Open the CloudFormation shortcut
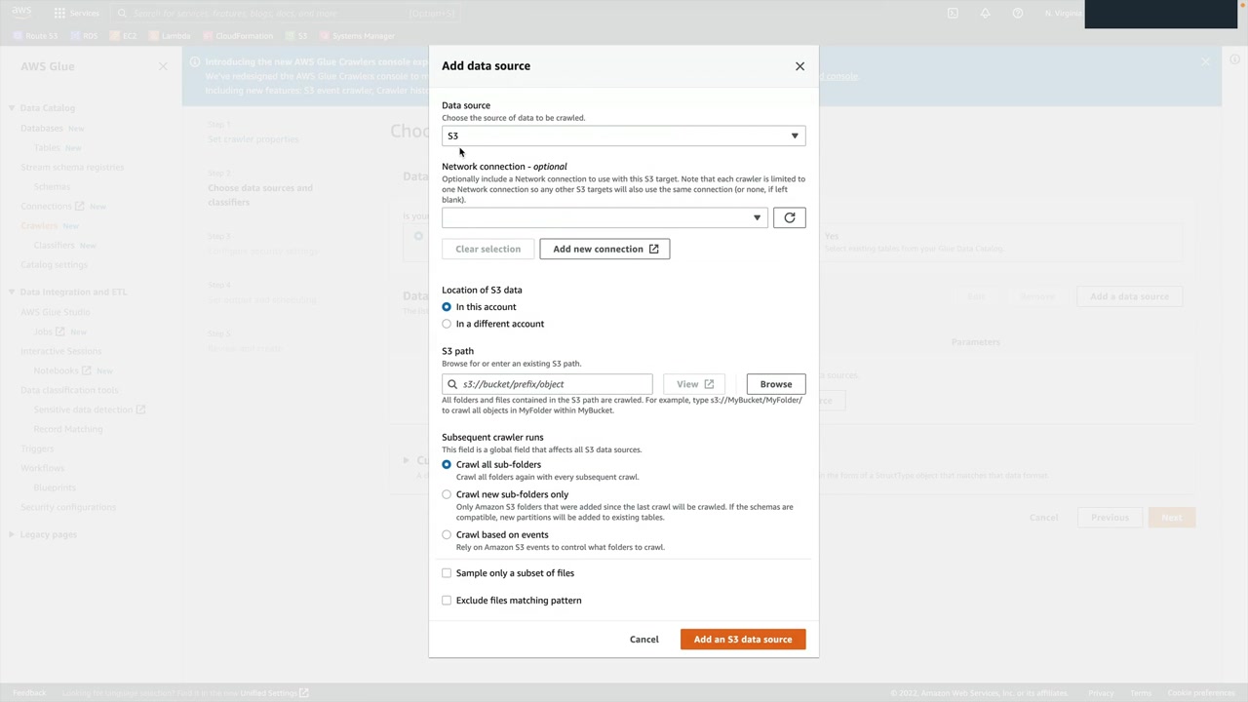This screenshot has height=702, width=1248. click(x=237, y=36)
